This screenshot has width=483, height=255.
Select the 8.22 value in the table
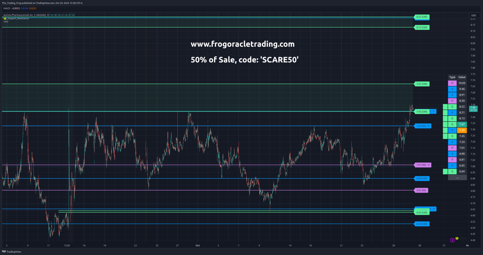point(462,107)
